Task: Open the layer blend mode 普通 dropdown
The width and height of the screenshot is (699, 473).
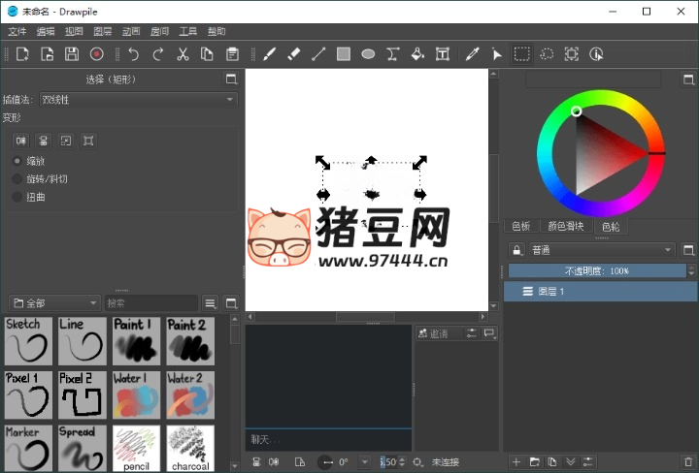Action: coord(602,250)
